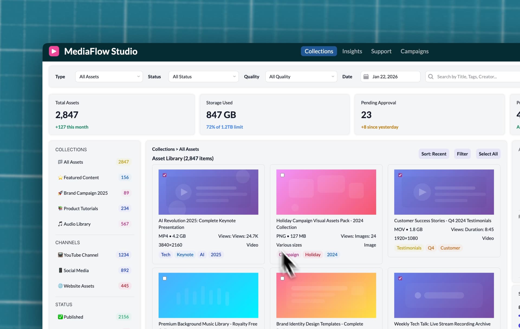Expand the All Status dropdown

(203, 77)
